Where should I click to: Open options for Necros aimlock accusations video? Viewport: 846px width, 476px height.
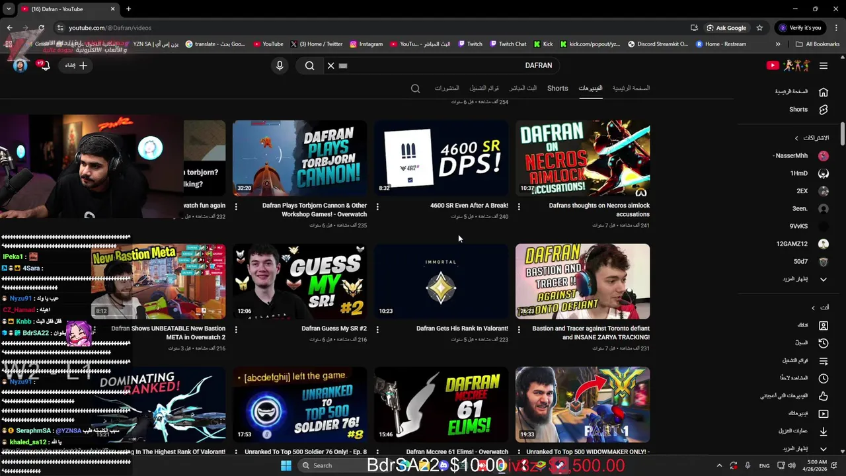coord(519,206)
